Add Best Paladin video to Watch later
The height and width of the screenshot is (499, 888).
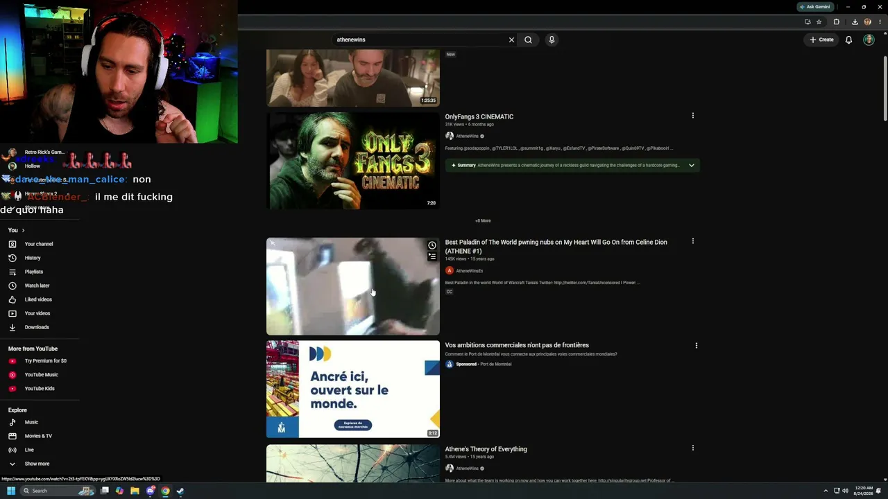click(x=432, y=245)
